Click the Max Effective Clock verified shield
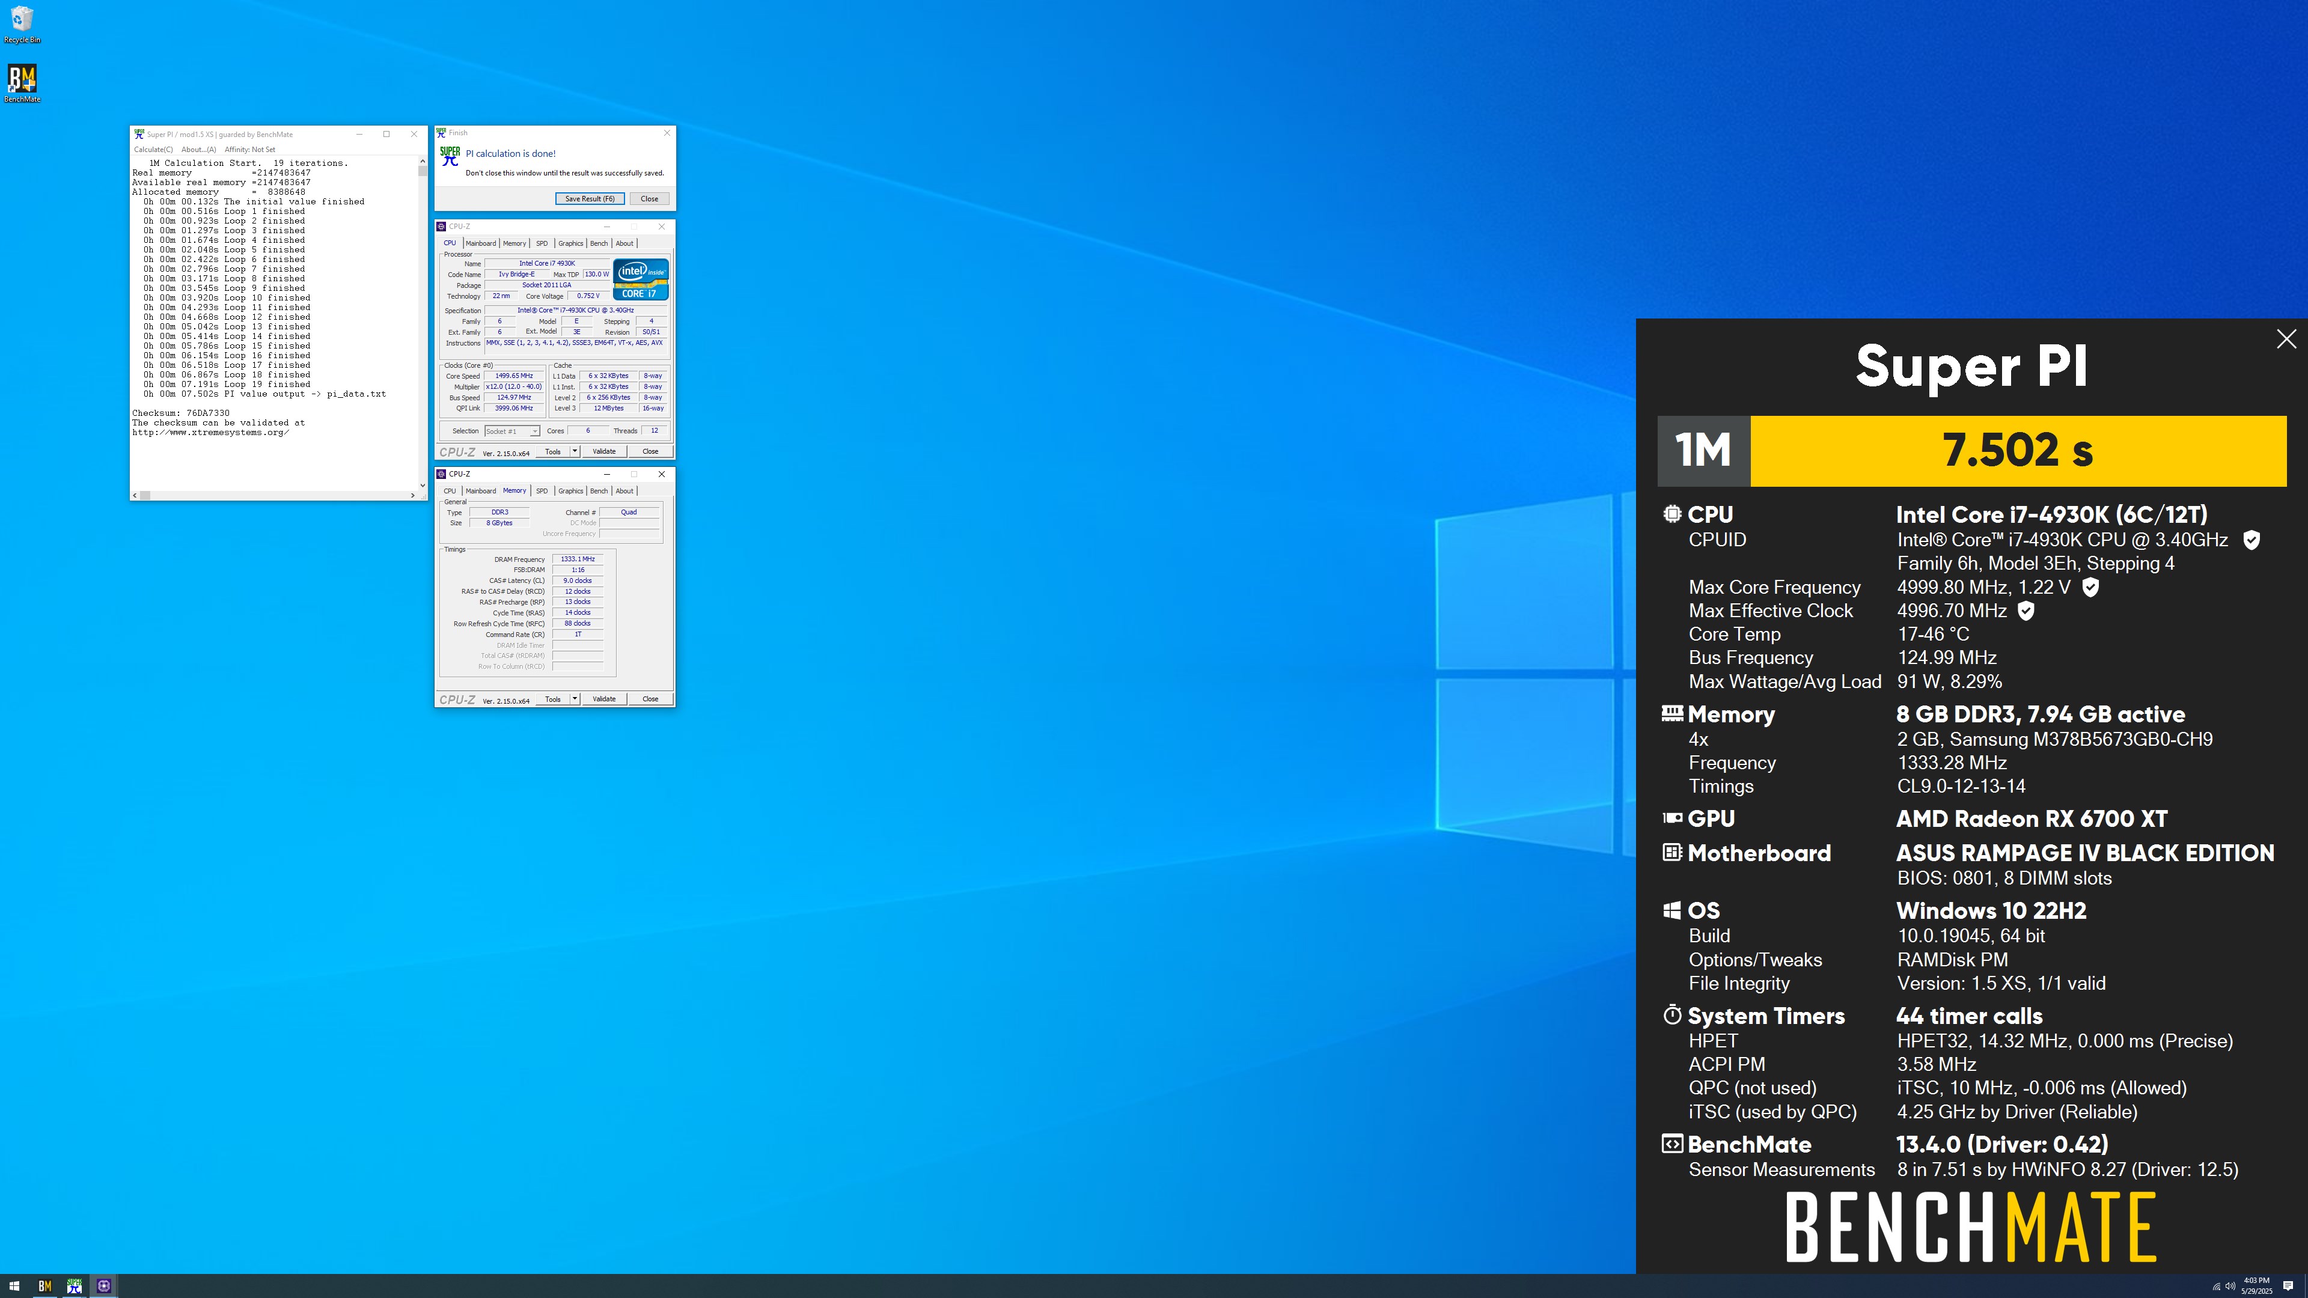Image resolution: width=2308 pixels, height=1298 pixels. point(2026,610)
